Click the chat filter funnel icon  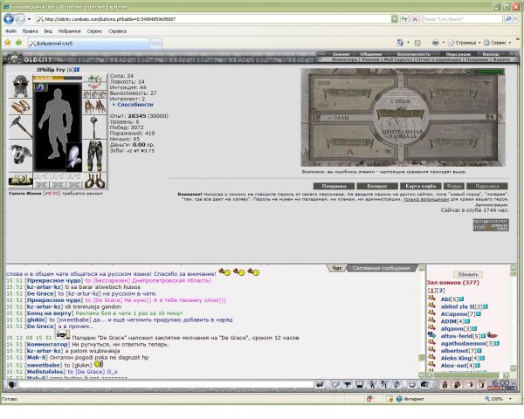click(x=348, y=385)
